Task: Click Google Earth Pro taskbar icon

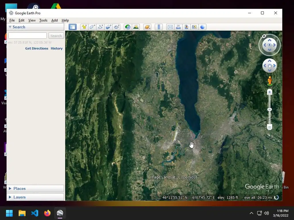Action: click(60, 213)
